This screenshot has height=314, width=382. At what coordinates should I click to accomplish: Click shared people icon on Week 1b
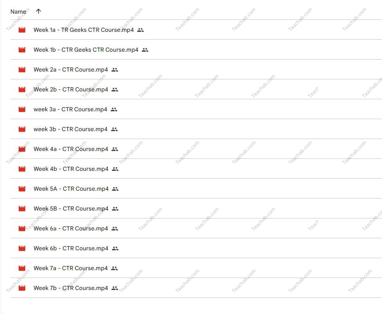pyautogui.click(x=145, y=50)
